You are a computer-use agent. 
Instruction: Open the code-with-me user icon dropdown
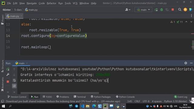128,10
